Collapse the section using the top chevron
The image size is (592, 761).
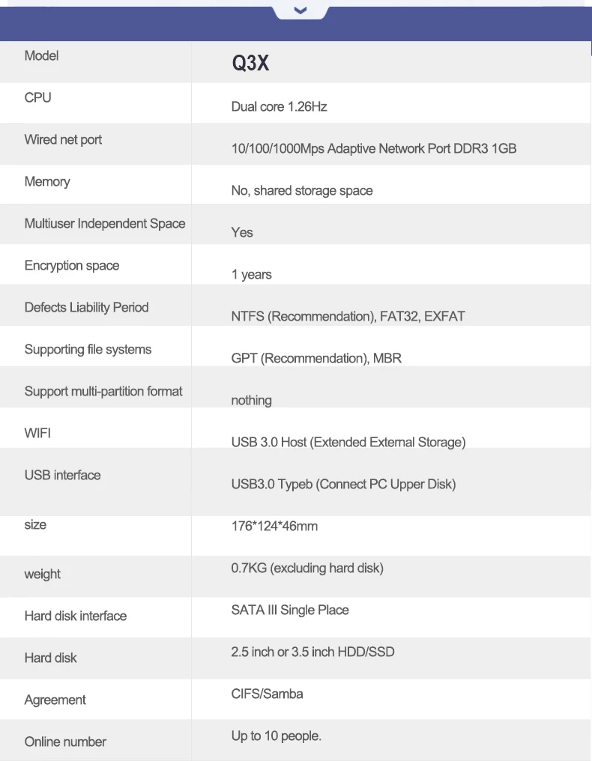300,10
